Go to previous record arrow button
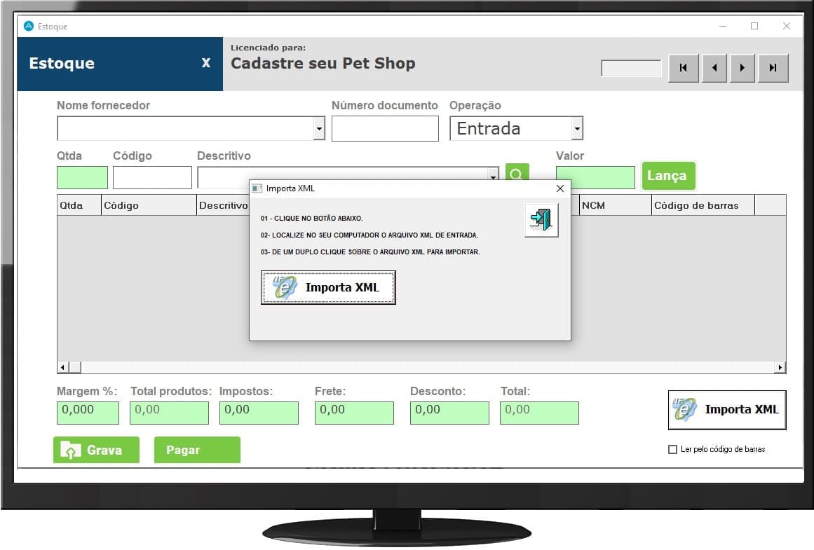This screenshot has width=814, height=550. point(714,69)
